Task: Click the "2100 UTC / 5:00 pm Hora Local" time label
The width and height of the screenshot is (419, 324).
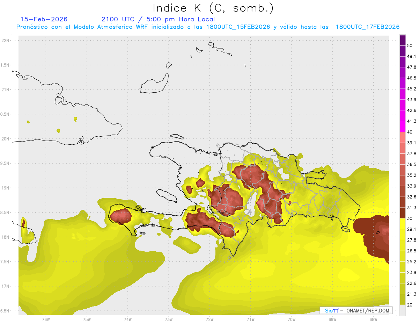Action: tap(158, 19)
